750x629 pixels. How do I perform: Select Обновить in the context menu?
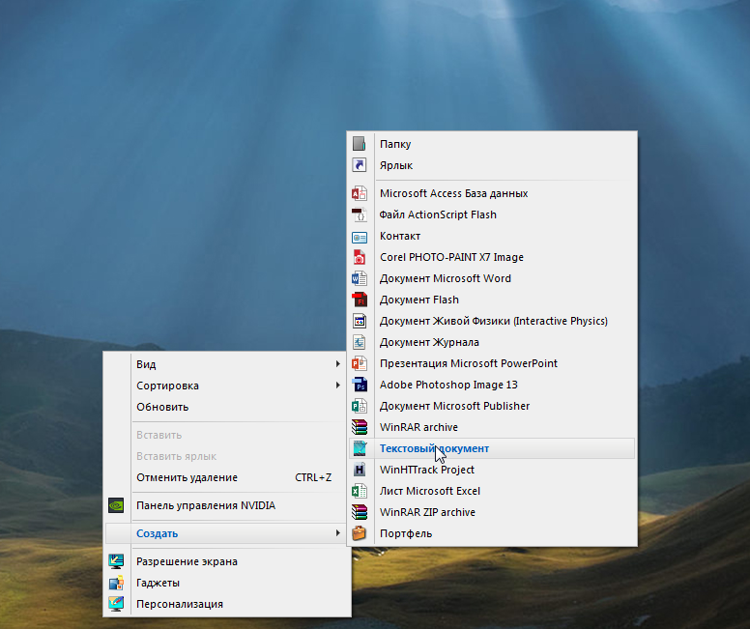[227, 407]
